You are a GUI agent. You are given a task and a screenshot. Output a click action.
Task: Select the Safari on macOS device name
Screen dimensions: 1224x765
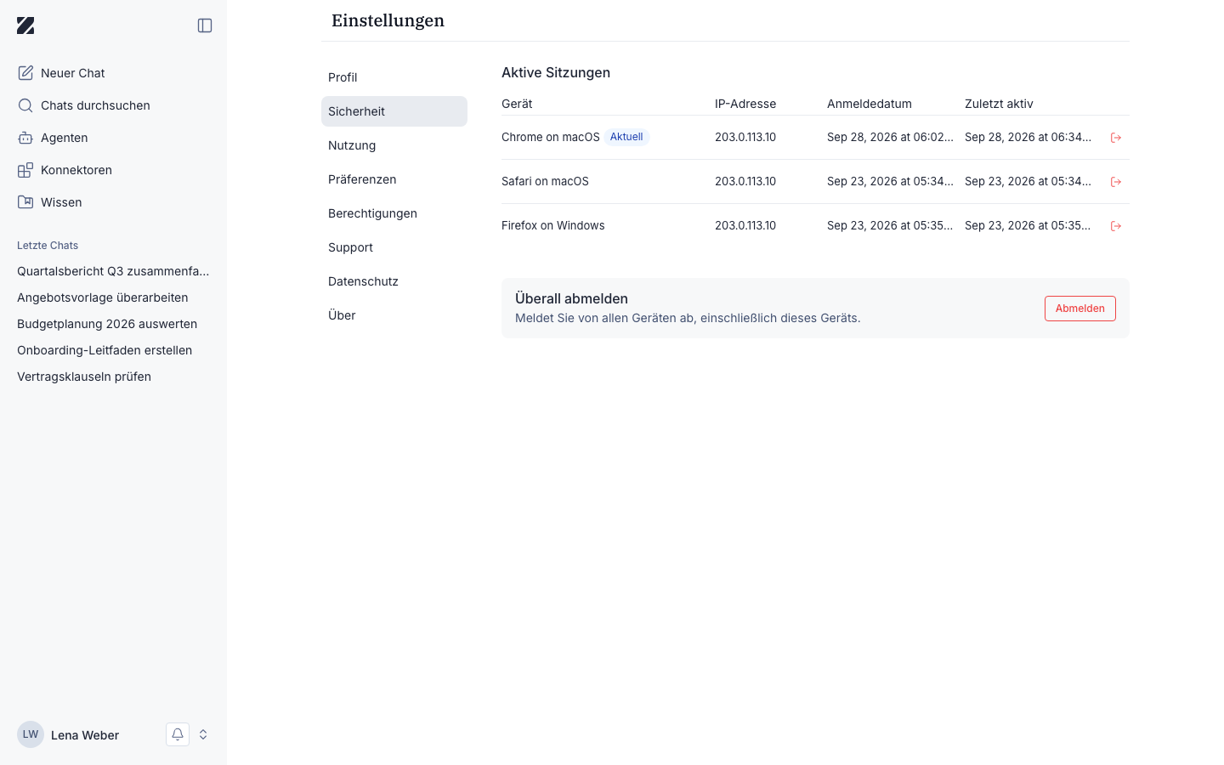[545, 181]
